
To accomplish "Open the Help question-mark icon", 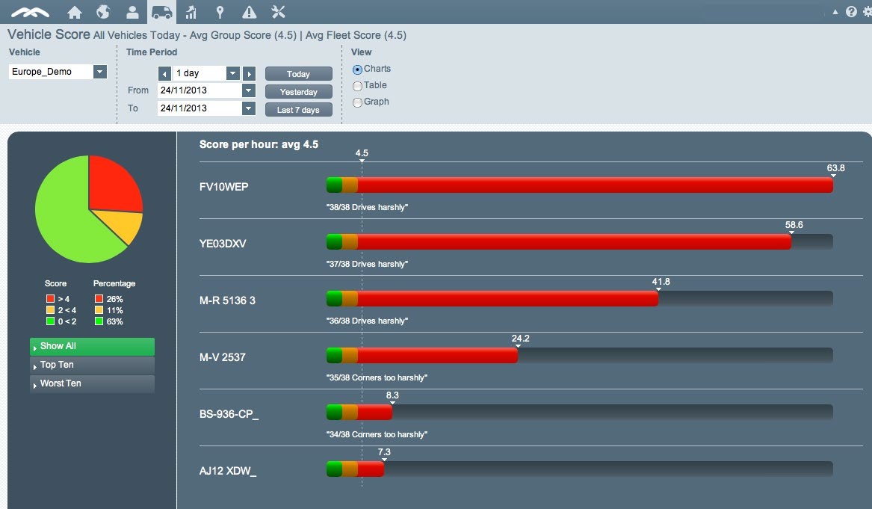I will pyautogui.click(x=850, y=11).
